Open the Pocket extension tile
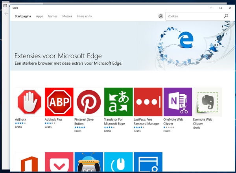This screenshot has width=236, height=173. click(59, 162)
